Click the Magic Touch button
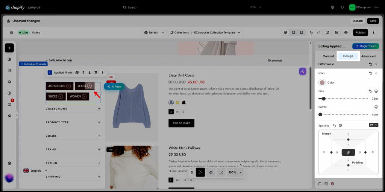This screenshot has height=192, width=385. 365,46
